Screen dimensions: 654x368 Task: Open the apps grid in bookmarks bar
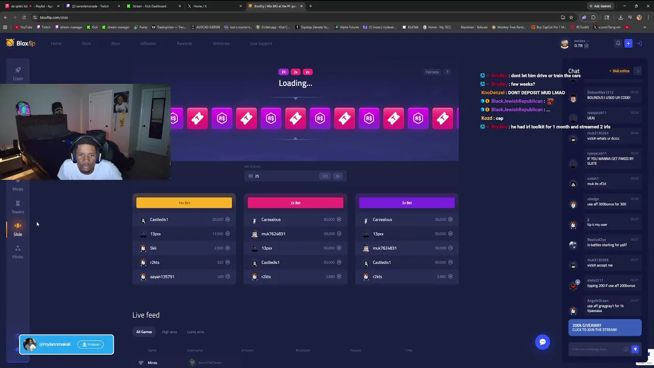pos(5,27)
